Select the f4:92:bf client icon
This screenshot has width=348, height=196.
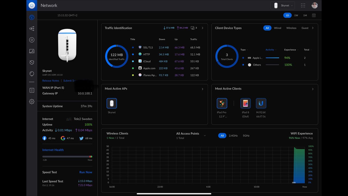tap(261, 103)
